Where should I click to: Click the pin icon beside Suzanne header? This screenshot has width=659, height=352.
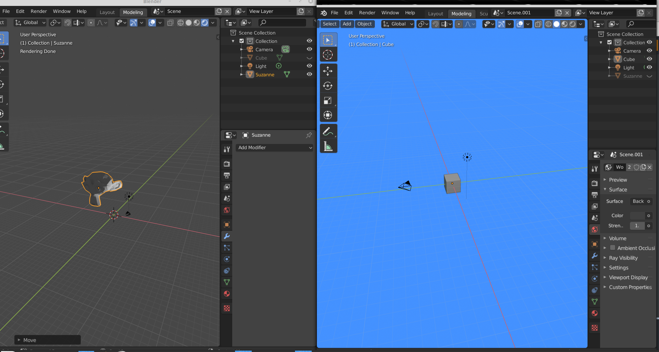(x=309, y=135)
